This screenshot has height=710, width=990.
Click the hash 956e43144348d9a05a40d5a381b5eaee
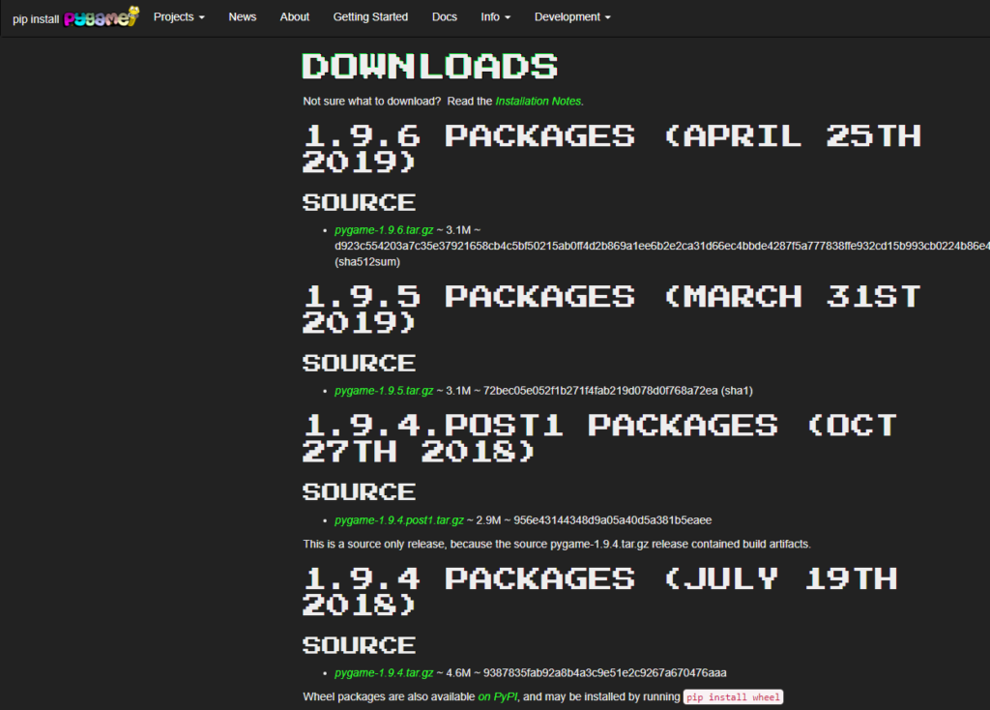(612, 519)
